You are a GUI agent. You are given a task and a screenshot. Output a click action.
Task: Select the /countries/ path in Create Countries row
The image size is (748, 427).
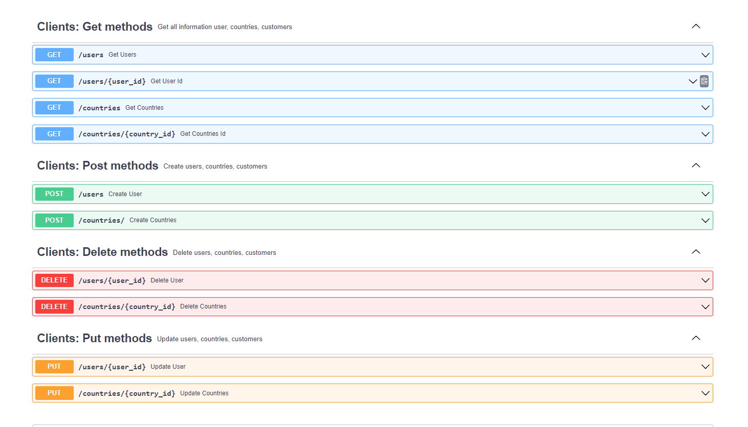[x=101, y=220]
